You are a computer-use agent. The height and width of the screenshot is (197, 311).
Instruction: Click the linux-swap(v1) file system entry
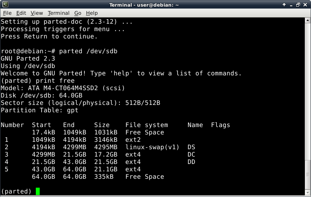coord(152,147)
